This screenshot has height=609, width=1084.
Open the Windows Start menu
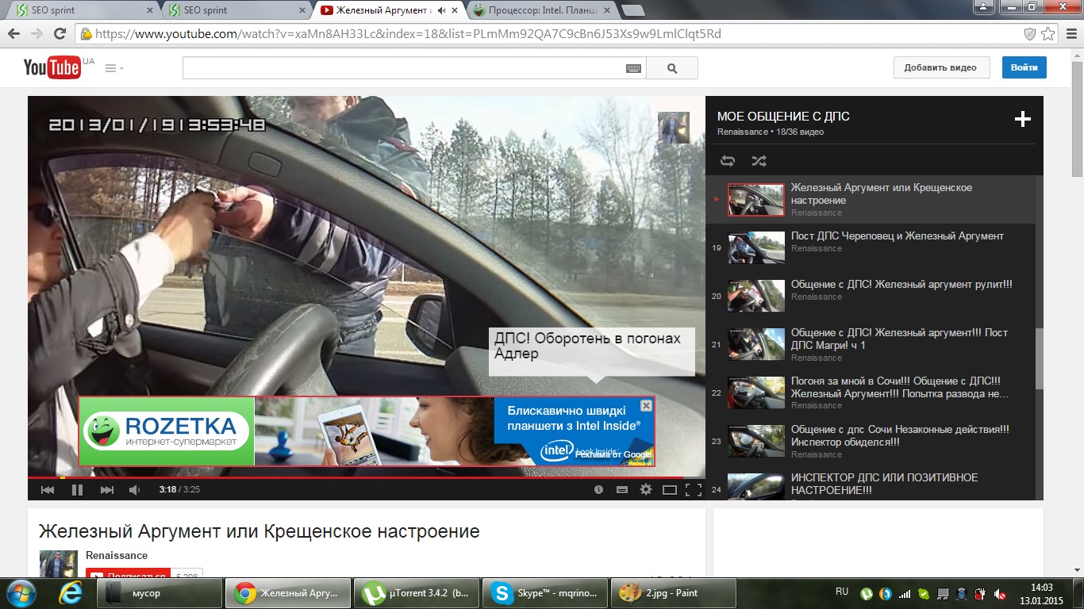tap(20, 592)
